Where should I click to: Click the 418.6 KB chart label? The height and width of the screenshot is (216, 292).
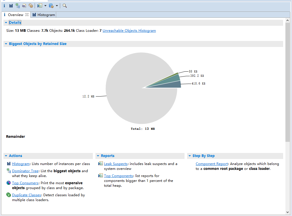[198, 83]
